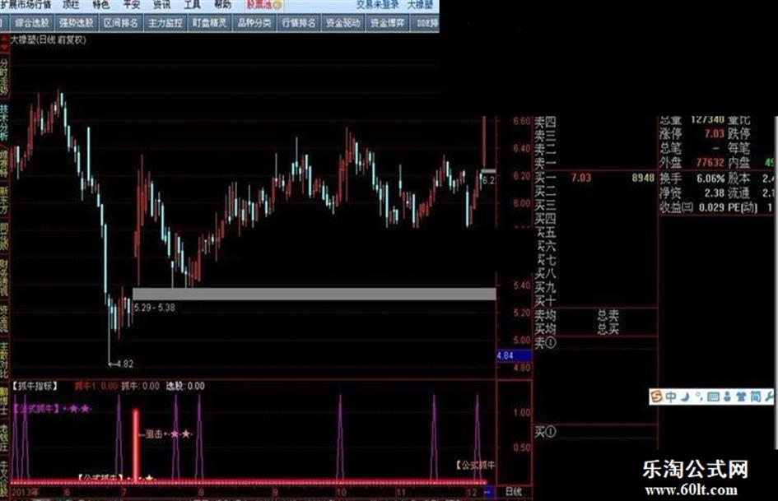Click the 外盘 value 77632
The width and height of the screenshot is (778, 501).
710,162
